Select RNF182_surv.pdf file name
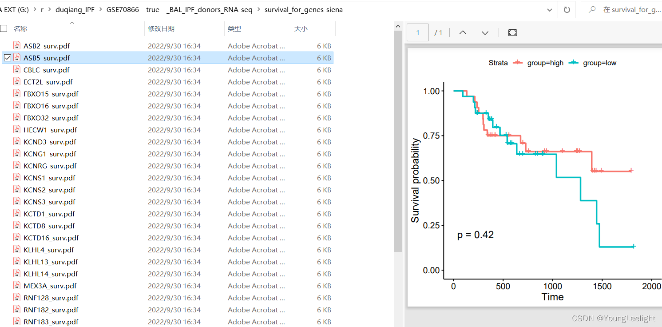 click(51, 310)
